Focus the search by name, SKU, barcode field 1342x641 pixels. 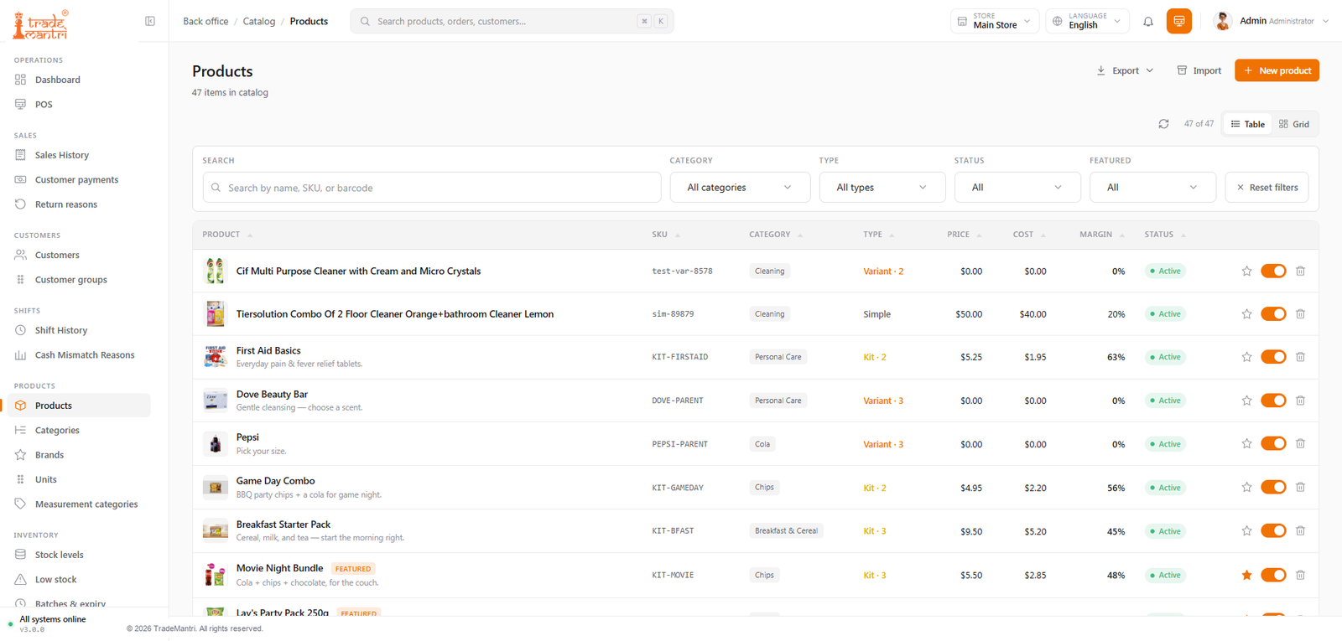(432, 188)
